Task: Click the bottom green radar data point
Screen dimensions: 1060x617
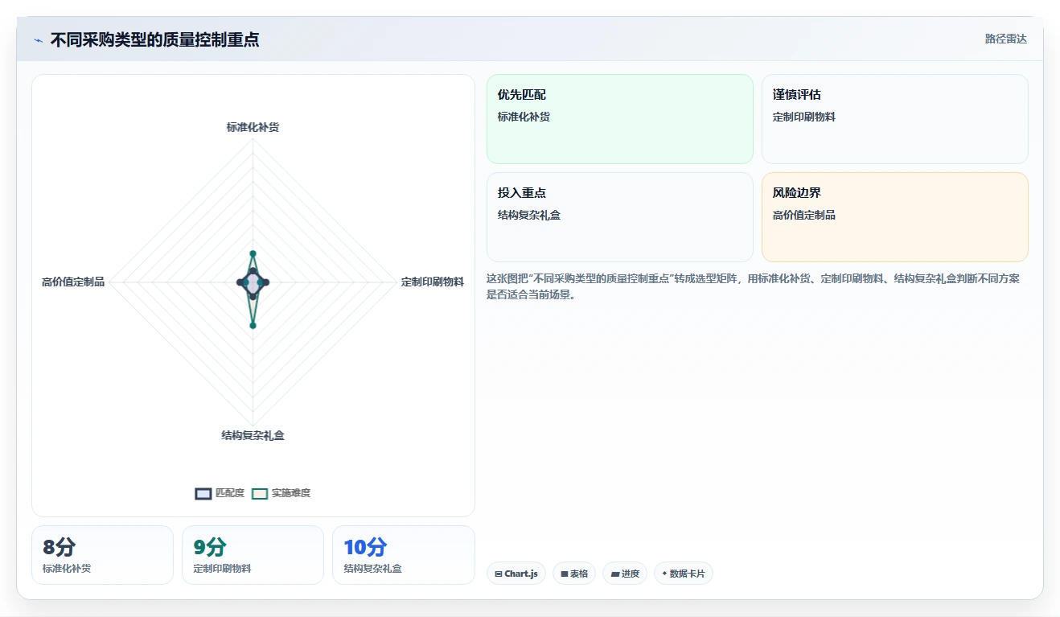Action: coord(253,325)
